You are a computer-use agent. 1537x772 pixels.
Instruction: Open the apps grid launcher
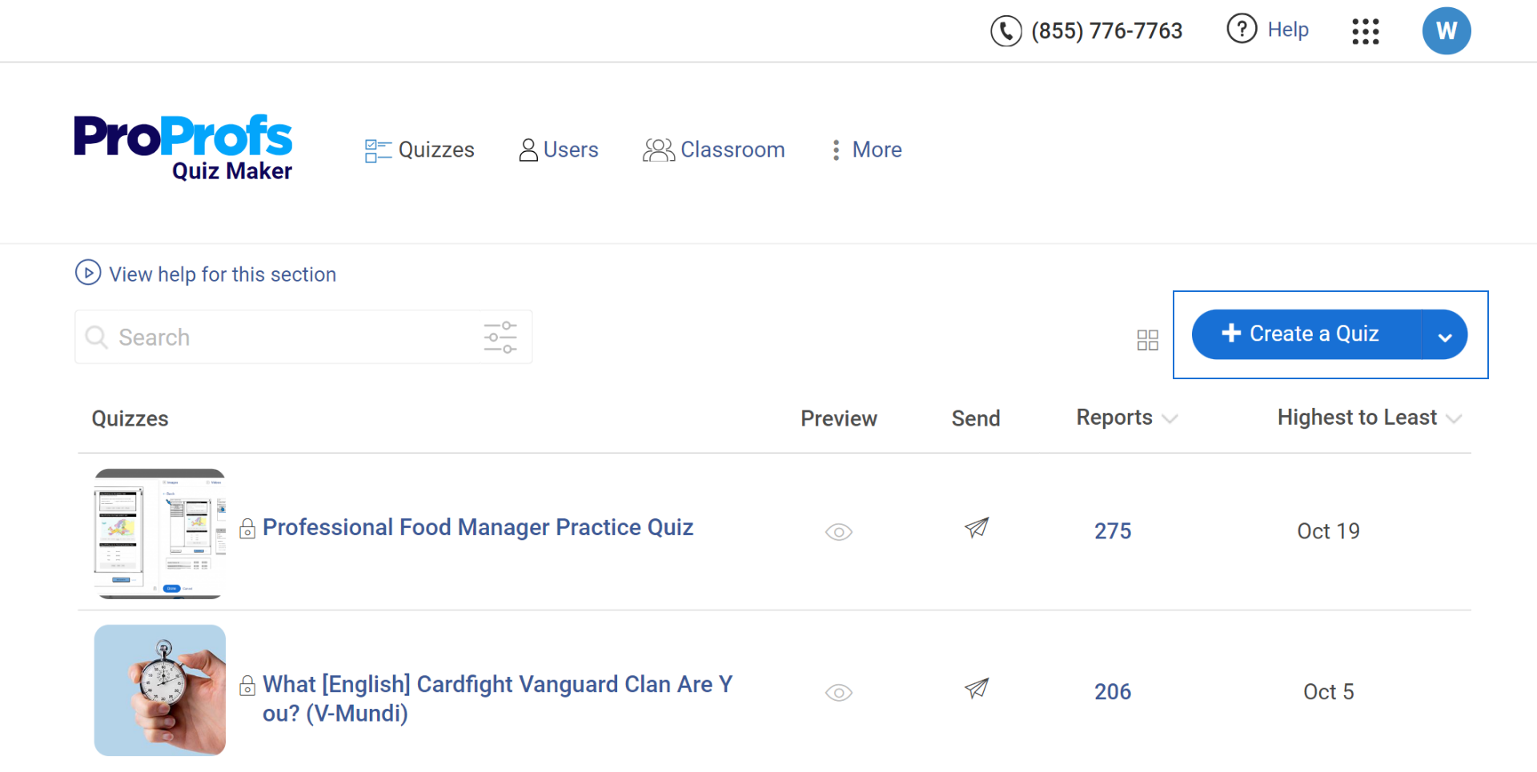[1366, 31]
